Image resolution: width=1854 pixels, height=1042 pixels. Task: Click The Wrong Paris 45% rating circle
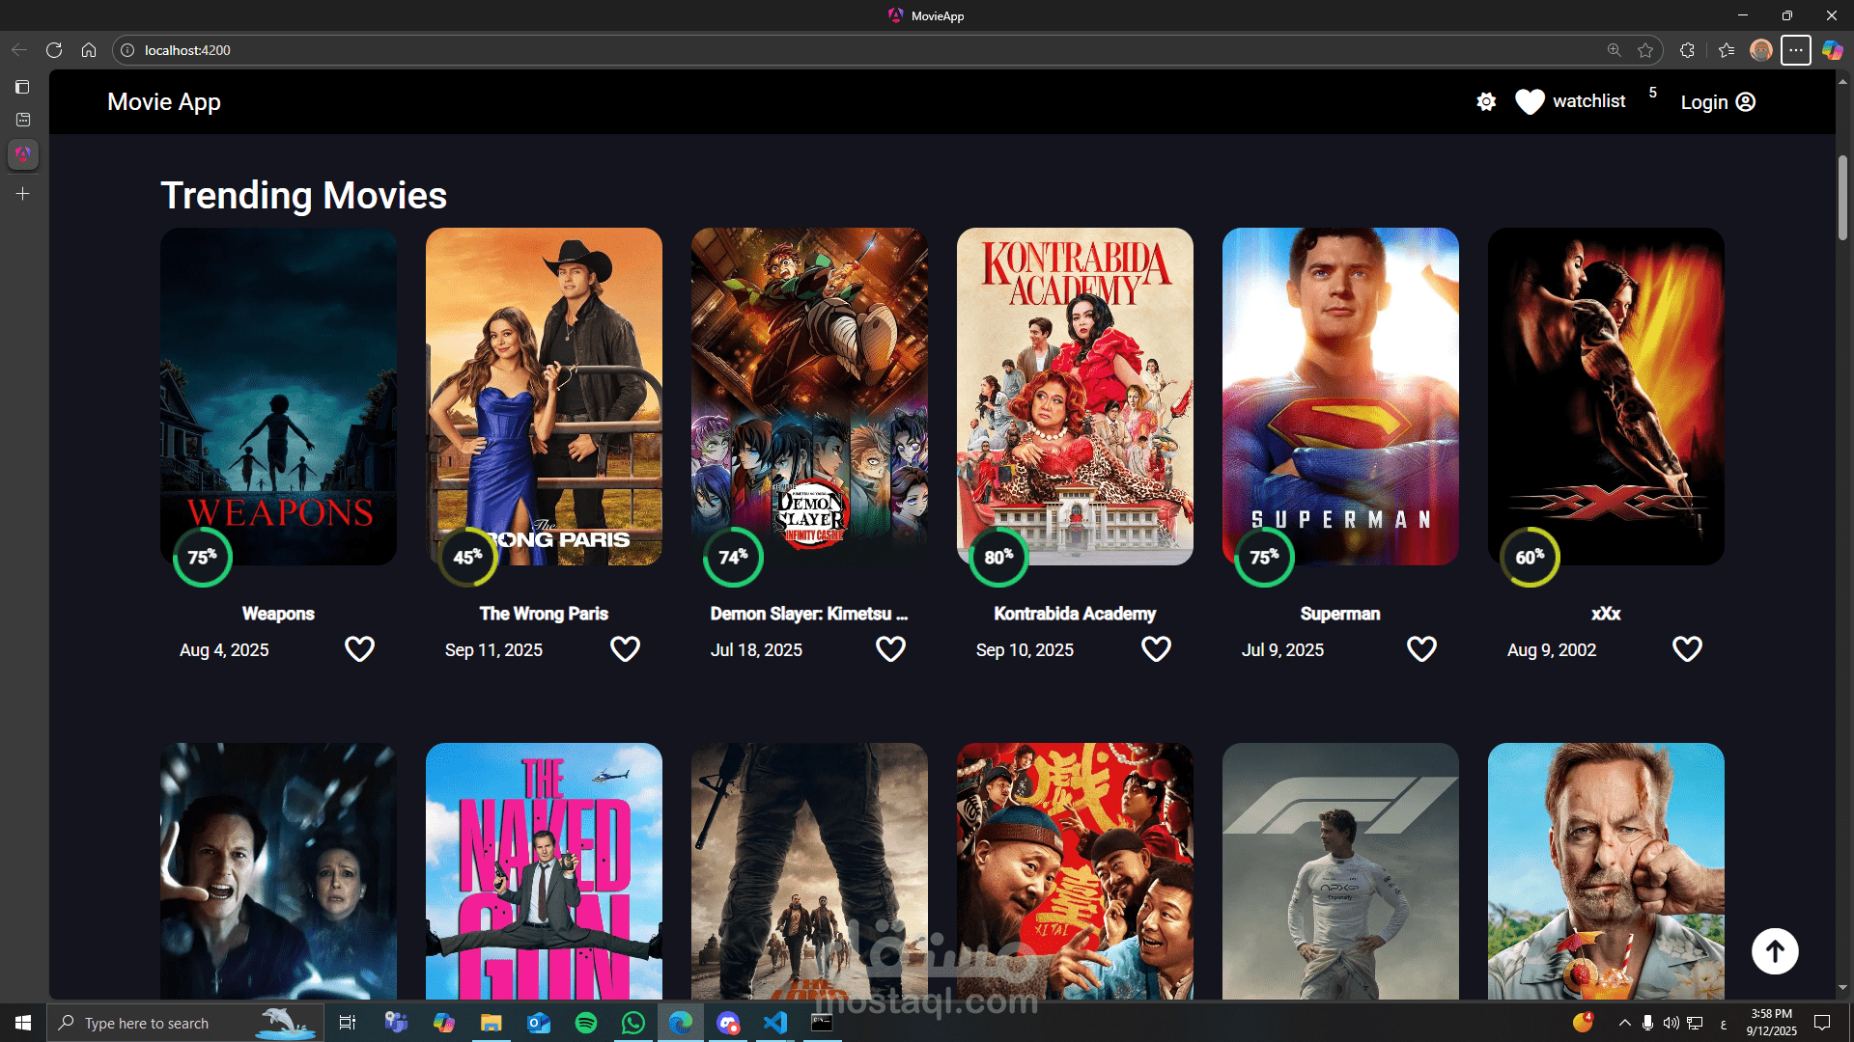point(468,557)
